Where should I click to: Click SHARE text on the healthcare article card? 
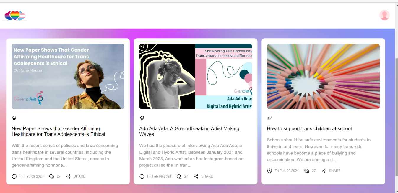[79, 176]
